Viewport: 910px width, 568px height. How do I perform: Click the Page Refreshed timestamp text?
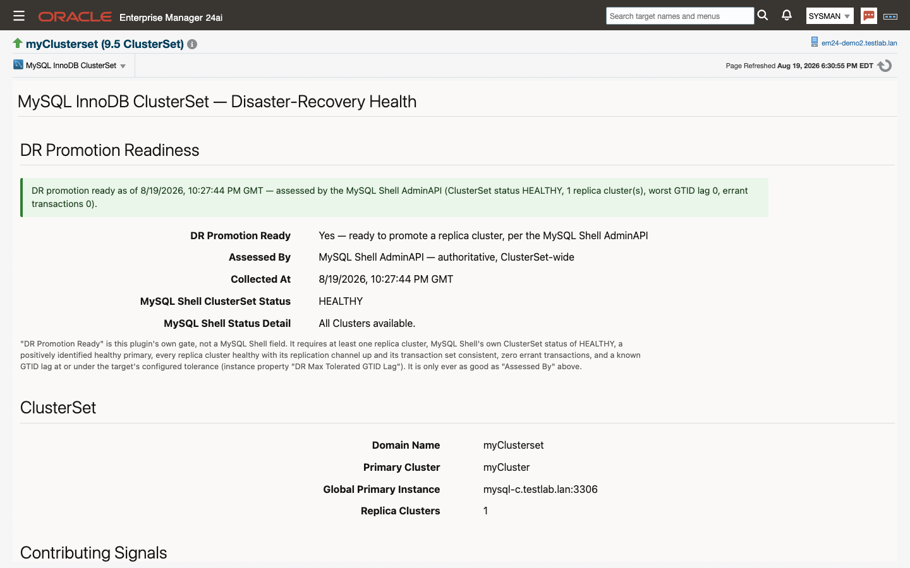[x=799, y=66]
